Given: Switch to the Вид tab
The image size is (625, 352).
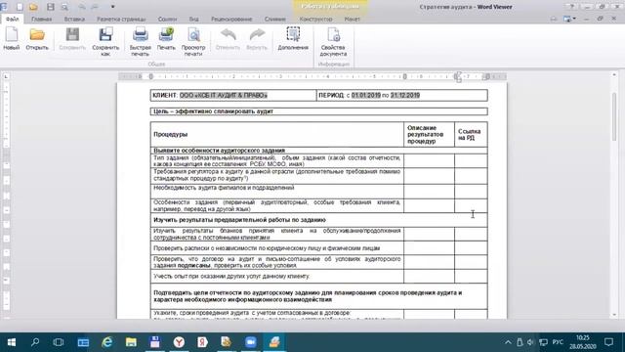Looking at the screenshot, I should tap(193, 19).
